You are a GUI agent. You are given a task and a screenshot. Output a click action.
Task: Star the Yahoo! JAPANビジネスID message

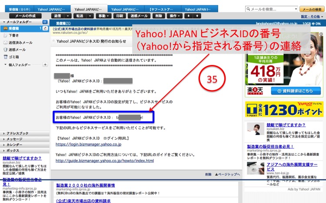point(53,41)
